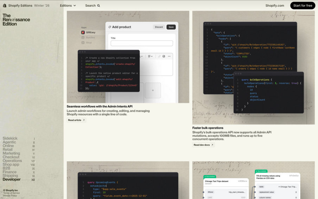Click the Discard button
The height and width of the screenshot is (199, 318).
tap(159, 27)
